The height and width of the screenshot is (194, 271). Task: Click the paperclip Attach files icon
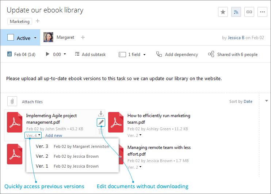tap(12, 101)
